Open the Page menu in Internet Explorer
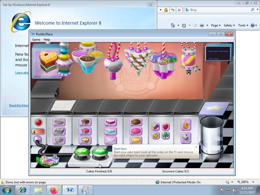The height and width of the screenshot is (195, 260). click(216, 25)
